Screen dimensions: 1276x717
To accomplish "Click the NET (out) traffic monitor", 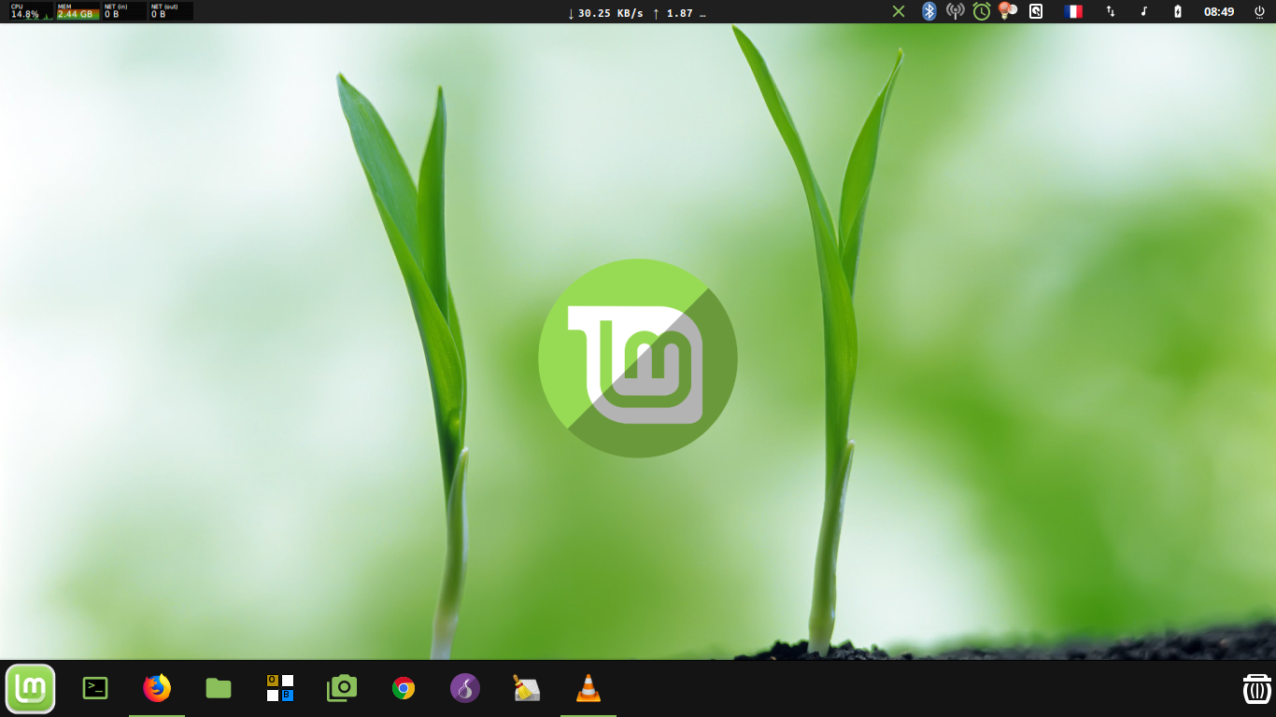I will point(171,11).
